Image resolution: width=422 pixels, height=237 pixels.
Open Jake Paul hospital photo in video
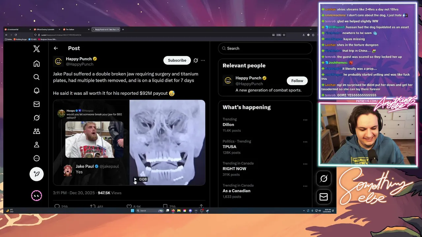94,140
